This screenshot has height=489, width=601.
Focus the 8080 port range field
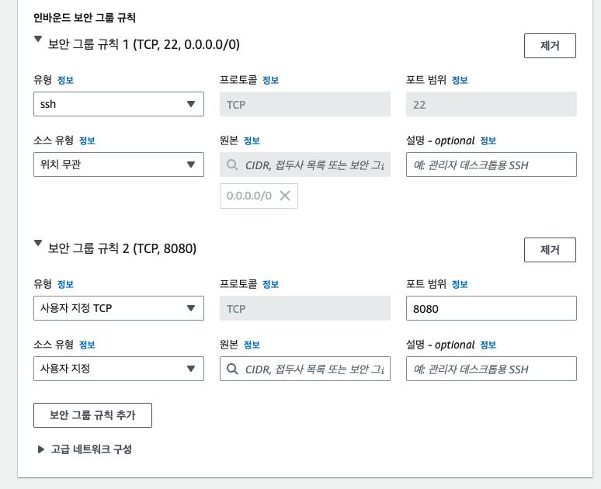point(492,308)
